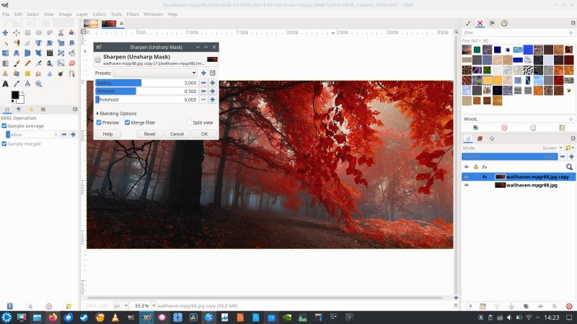Click the Amount slider
The image size is (577, 324).
146,91
